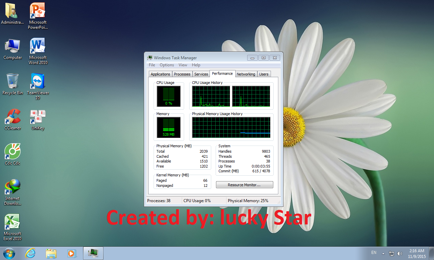Open the Options menu in Task Manager
Screen dimensions: 434x260
[x=167, y=65]
